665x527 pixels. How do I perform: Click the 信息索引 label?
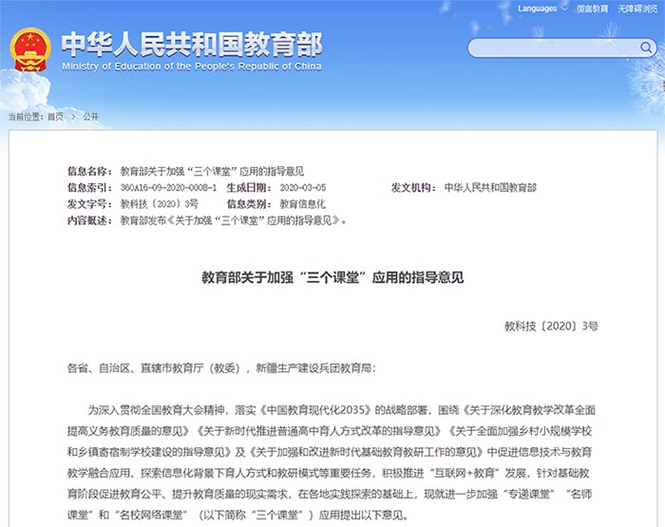pyautogui.click(x=90, y=188)
